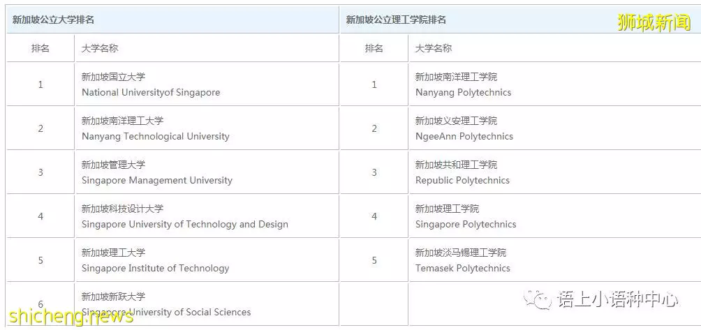Select 新加坡理工大学 text

coord(113,253)
